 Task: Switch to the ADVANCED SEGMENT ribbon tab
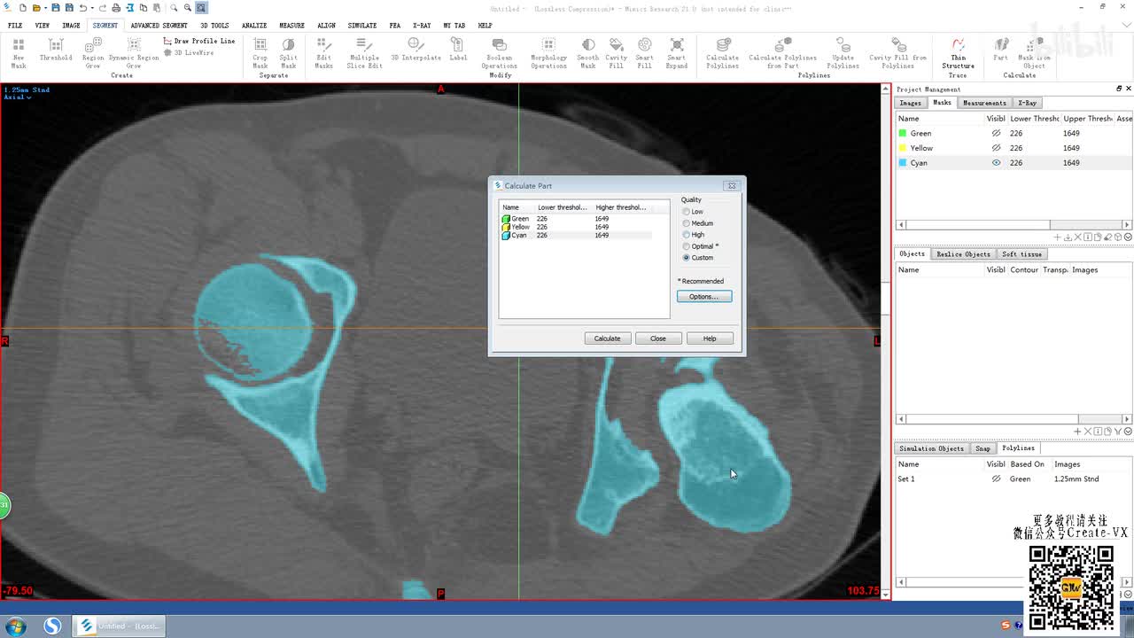click(159, 26)
